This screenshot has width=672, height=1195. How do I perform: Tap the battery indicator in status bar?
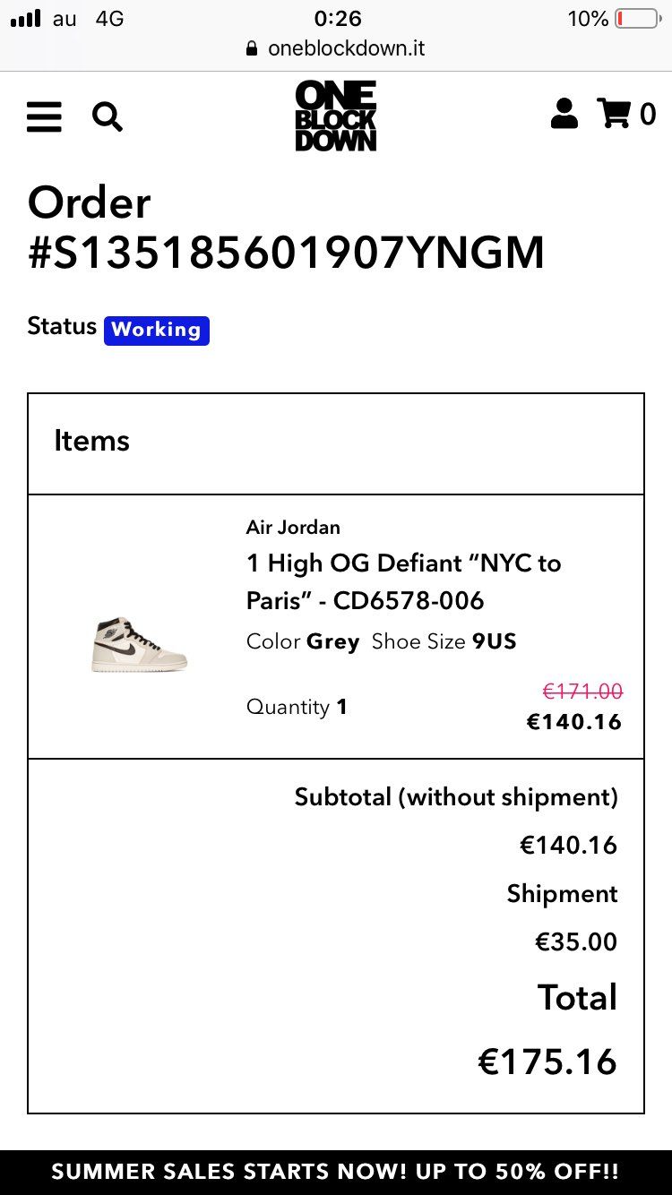coord(638,19)
